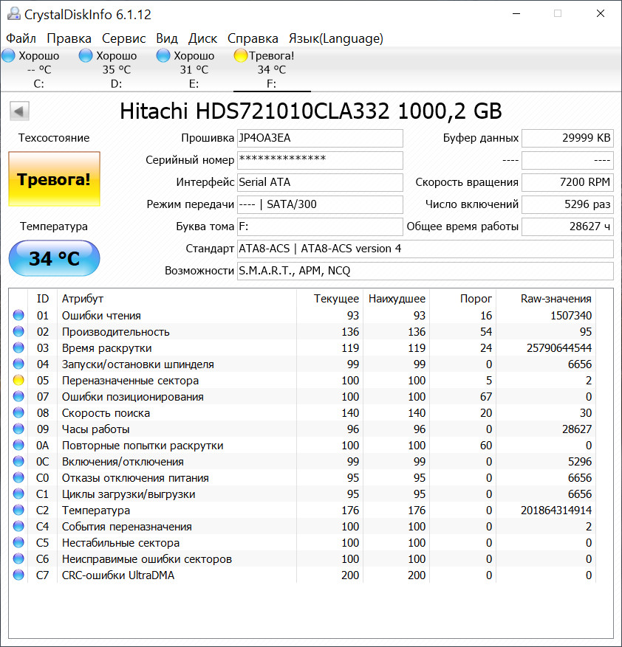Click the Атрибут column header
622x647 pixels.
pos(177,298)
